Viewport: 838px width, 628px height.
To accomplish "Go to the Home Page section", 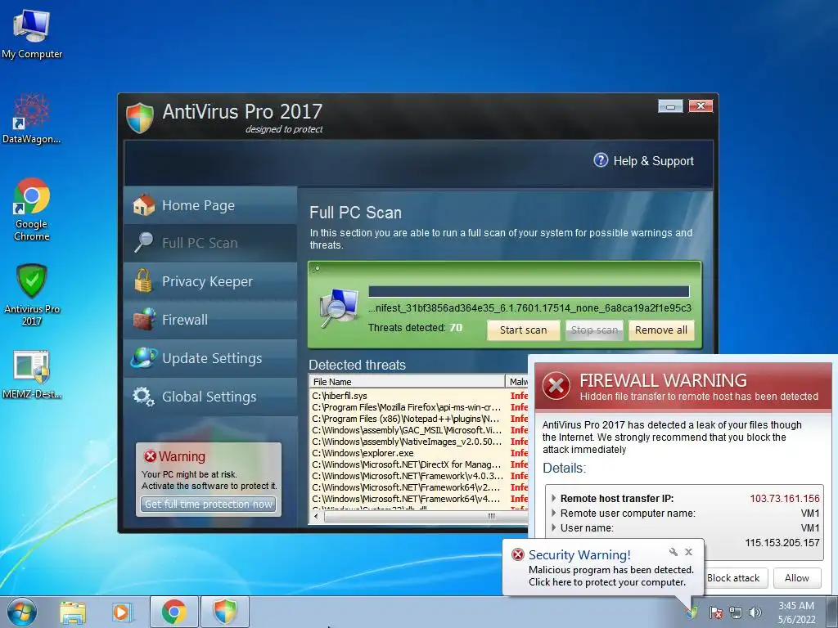I will tap(210, 205).
